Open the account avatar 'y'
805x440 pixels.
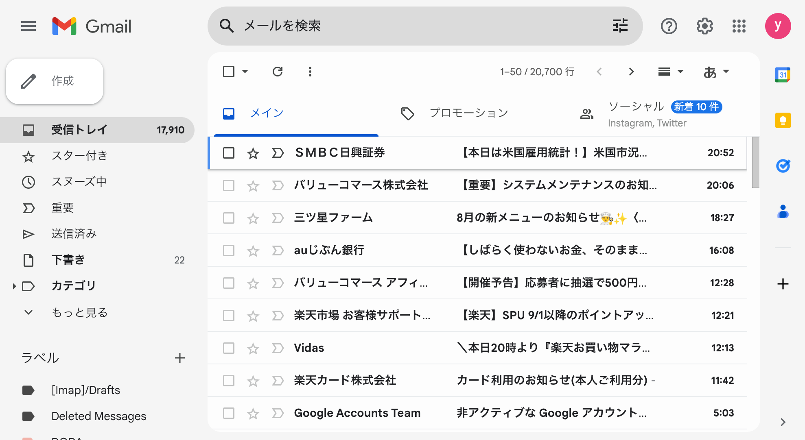pyautogui.click(x=778, y=26)
